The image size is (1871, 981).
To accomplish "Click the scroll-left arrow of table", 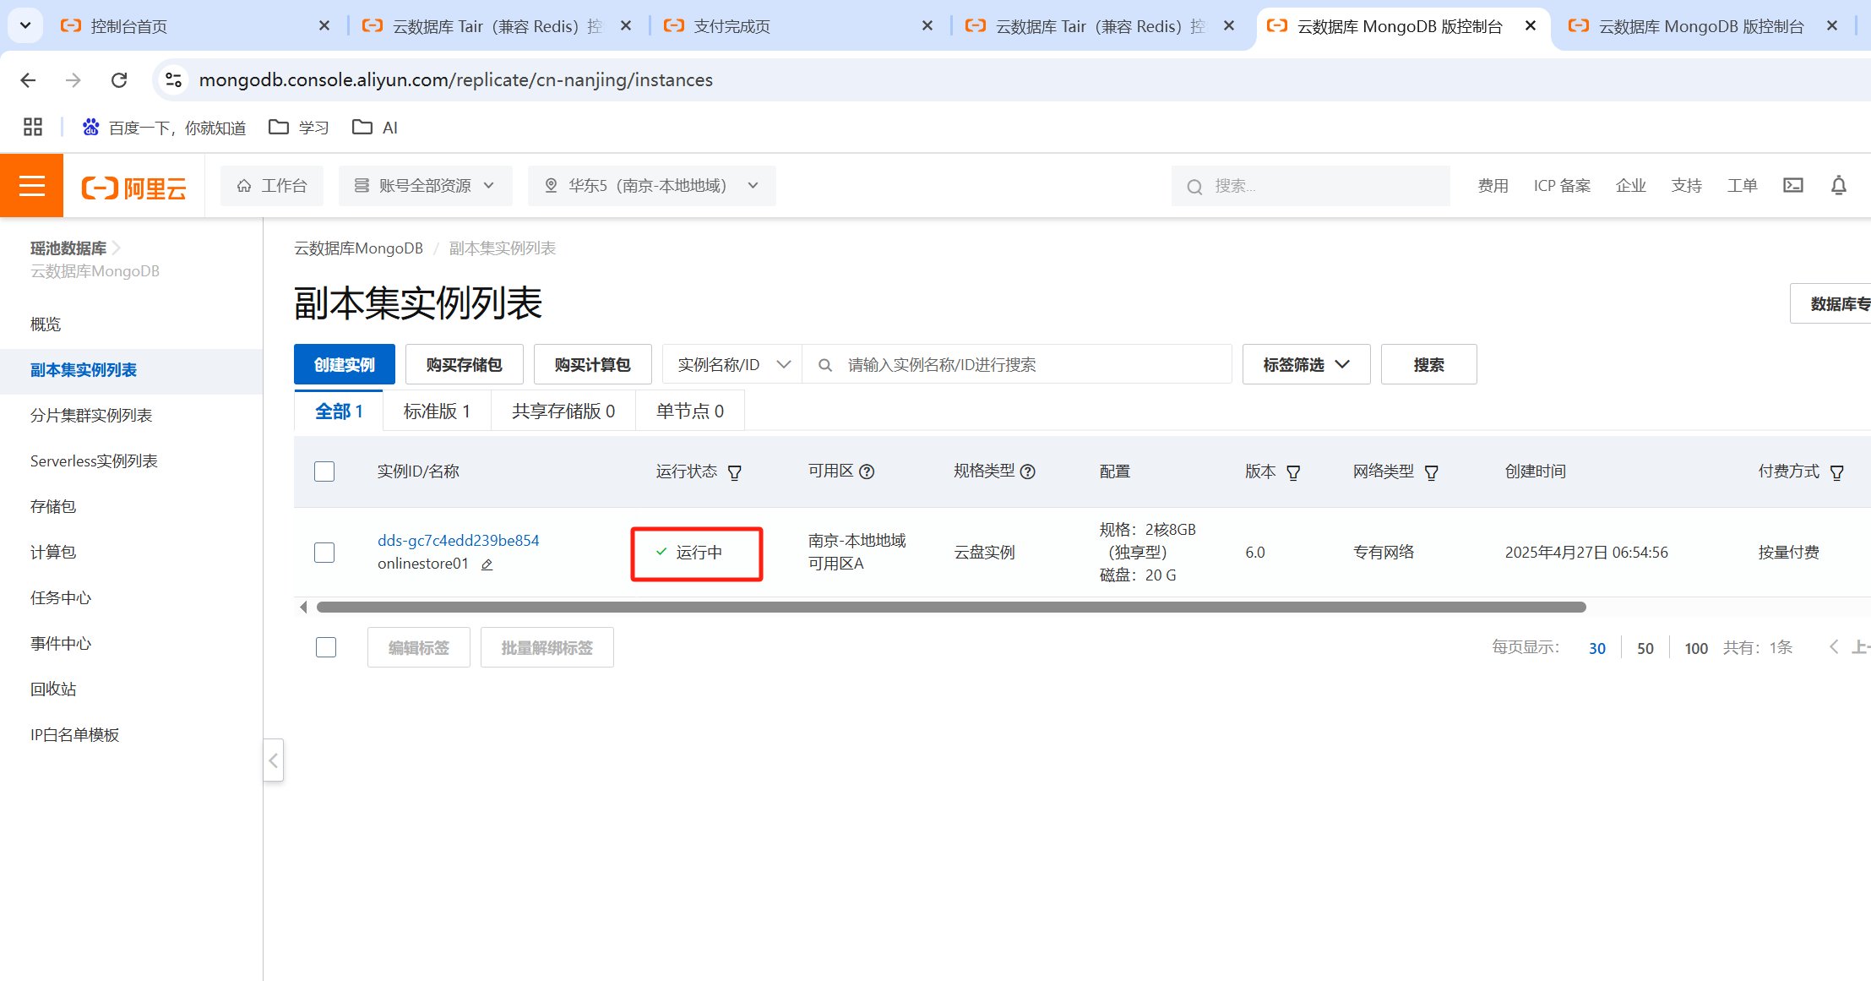I will point(303,607).
